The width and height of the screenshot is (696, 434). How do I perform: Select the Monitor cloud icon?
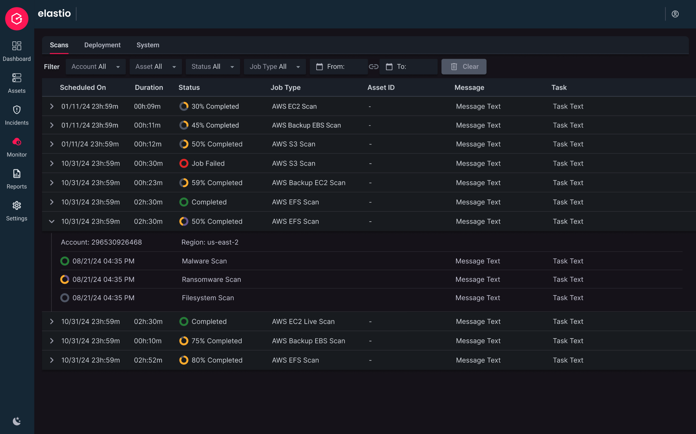tap(17, 142)
